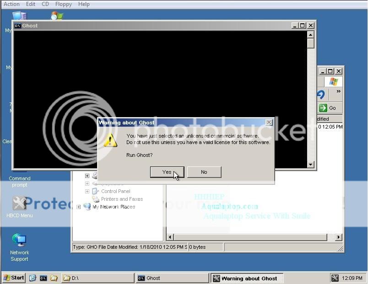Click the folder icon in quick launch

click(54, 278)
